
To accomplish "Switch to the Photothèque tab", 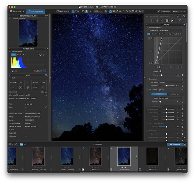I will click(x=17, y=11).
